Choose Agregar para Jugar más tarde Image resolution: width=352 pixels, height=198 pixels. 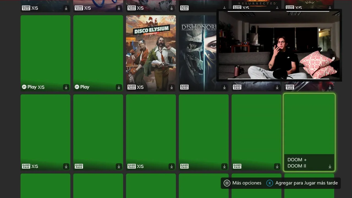click(x=302, y=183)
